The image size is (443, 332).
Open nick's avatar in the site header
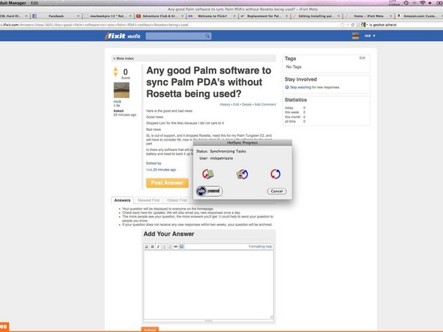(x=355, y=36)
